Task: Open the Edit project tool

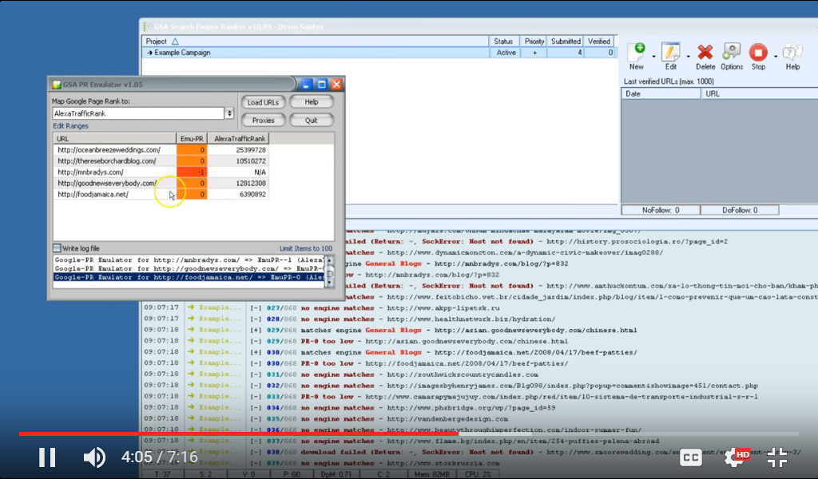Action: tap(671, 57)
